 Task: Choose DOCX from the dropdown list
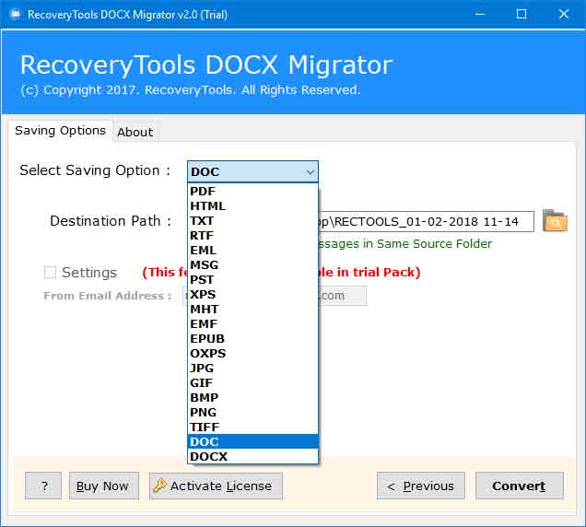[252, 456]
